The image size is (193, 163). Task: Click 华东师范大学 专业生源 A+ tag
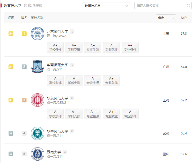pyautogui.click(x=93, y=114)
